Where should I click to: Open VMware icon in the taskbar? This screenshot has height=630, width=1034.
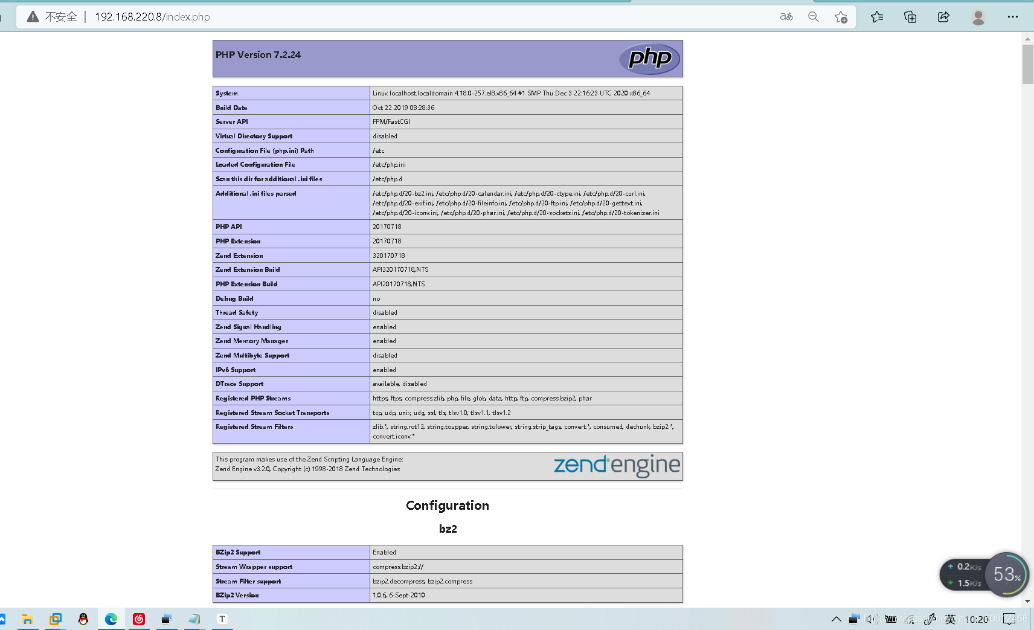pyautogui.click(x=56, y=619)
